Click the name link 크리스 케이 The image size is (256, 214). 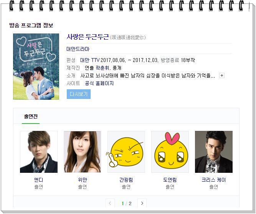point(214,180)
